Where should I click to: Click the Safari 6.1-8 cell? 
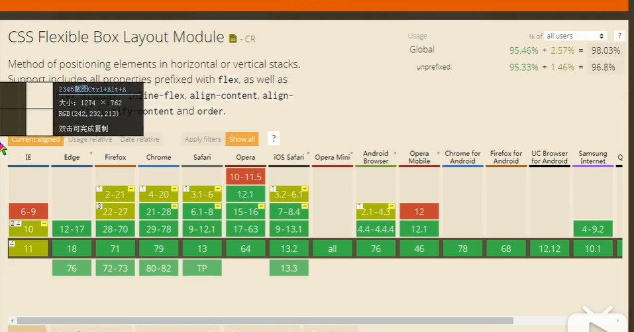(x=202, y=211)
